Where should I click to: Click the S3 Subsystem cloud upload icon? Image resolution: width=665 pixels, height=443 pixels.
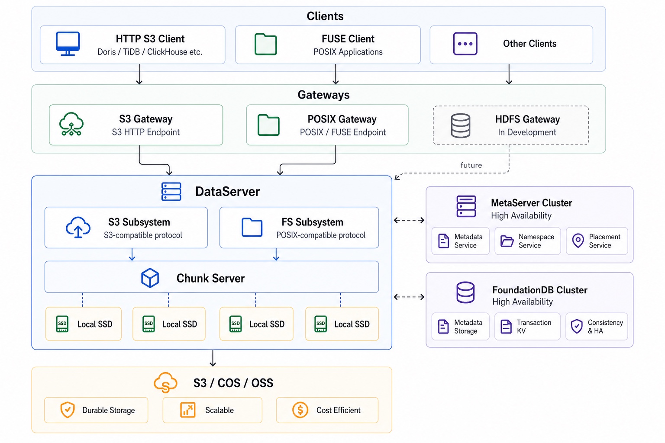(78, 228)
